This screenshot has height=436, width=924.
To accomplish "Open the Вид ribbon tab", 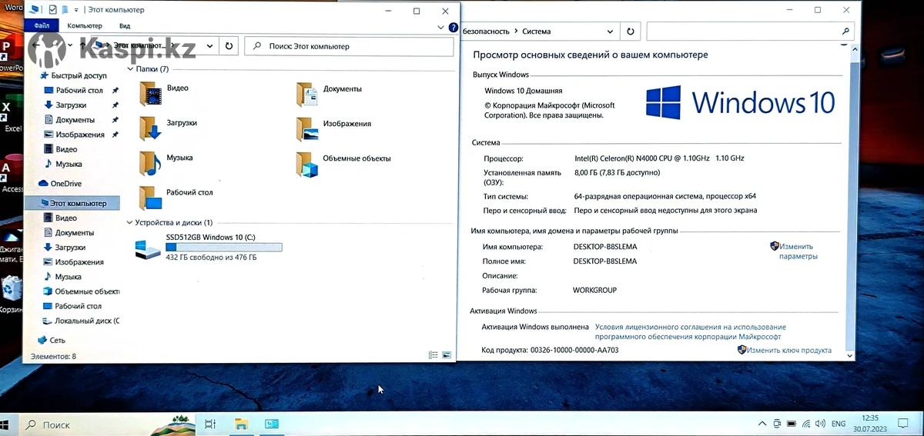I will pyautogui.click(x=125, y=25).
